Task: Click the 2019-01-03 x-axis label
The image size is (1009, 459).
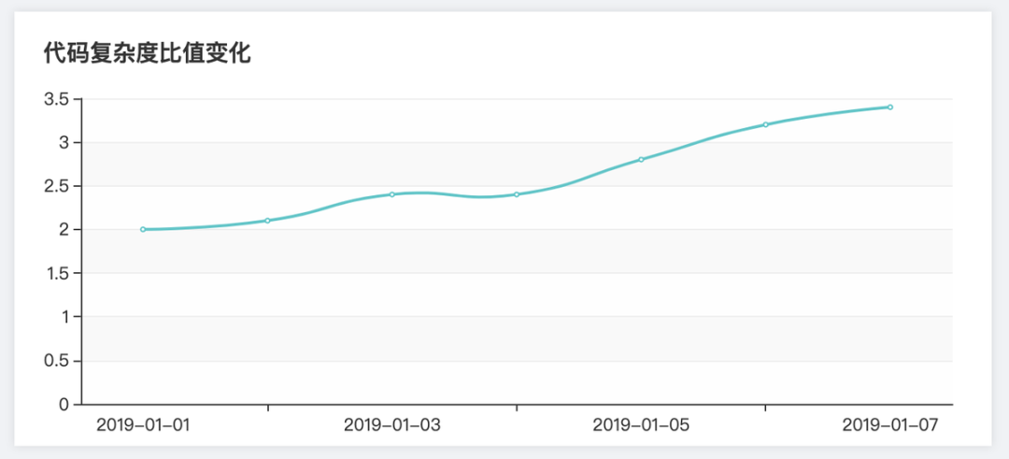Action: click(x=392, y=425)
